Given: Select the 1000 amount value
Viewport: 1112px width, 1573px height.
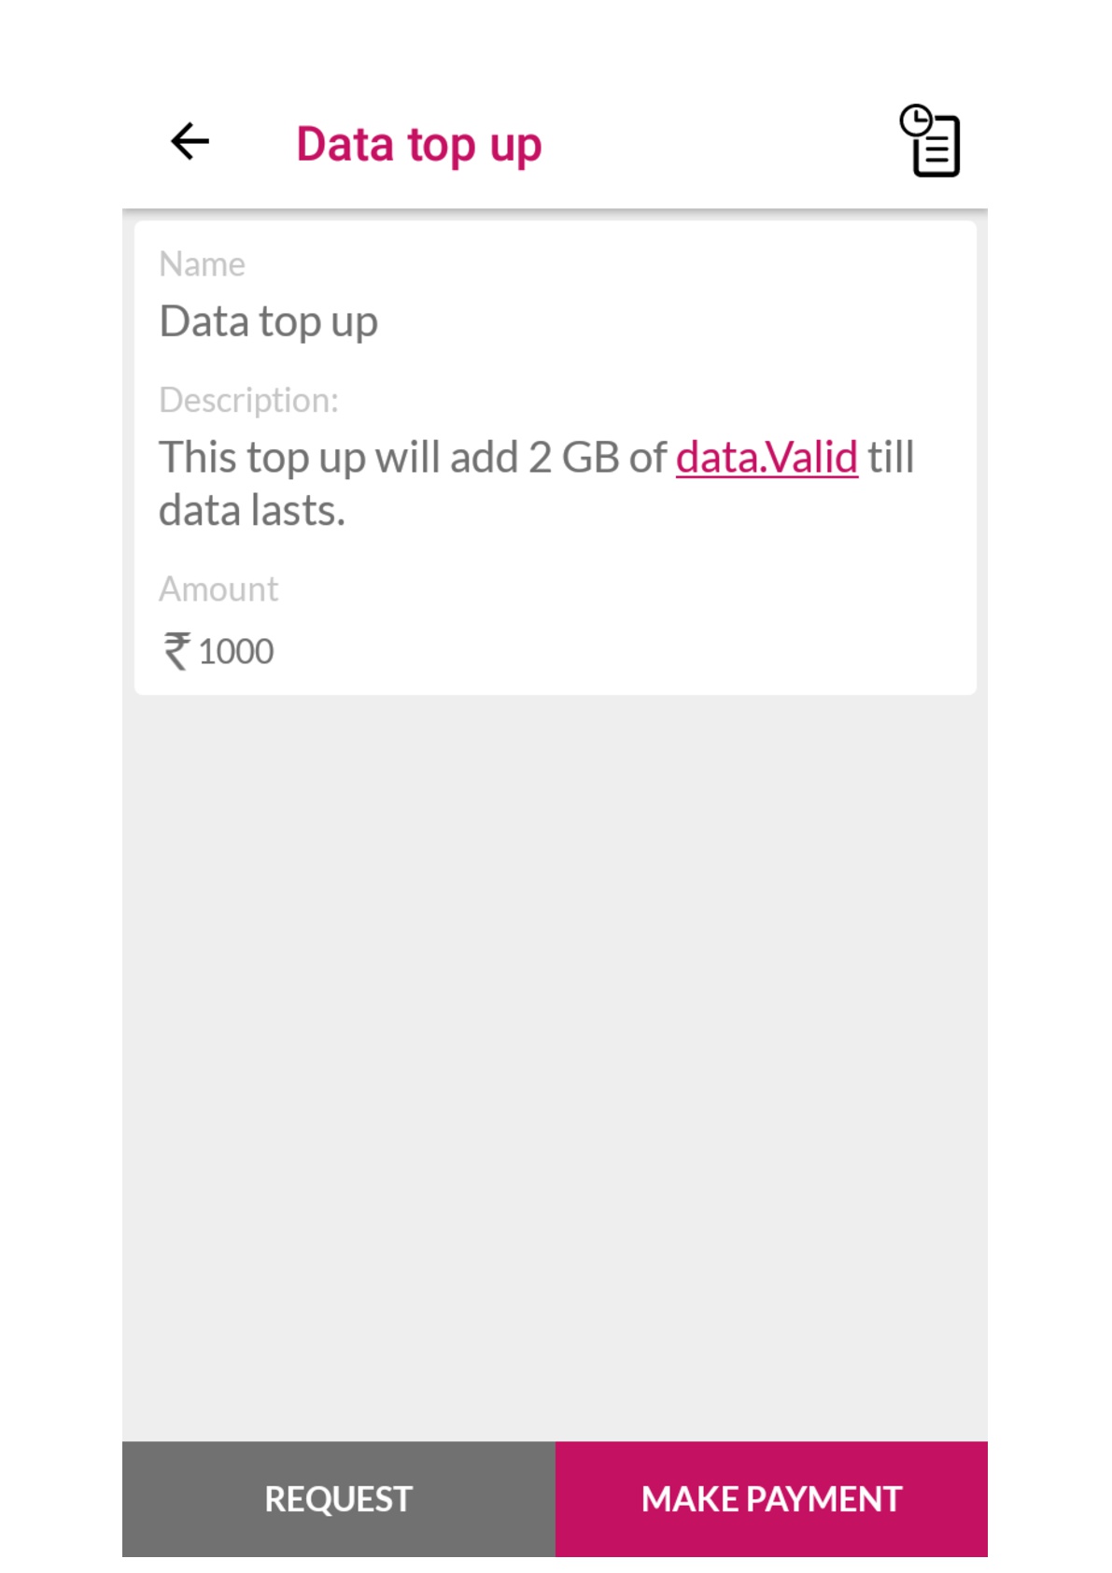Looking at the screenshot, I should pos(235,652).
